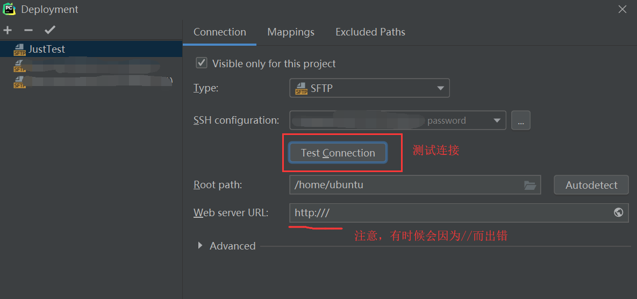Viewport: 637px width, 299px height.
Task: Click inside the Web server URL field
Action: [459, 212]
